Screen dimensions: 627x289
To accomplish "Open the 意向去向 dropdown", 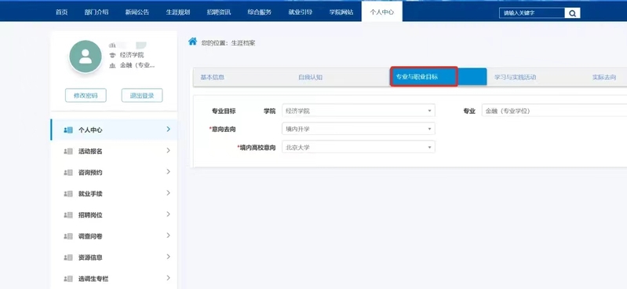I will click(x=359, y=129).
